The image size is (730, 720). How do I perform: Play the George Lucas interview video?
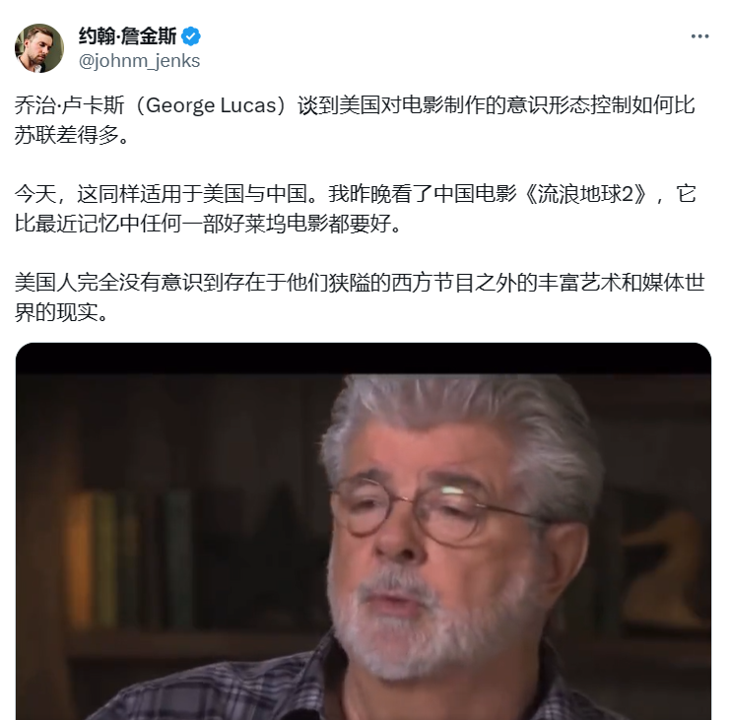[364, 532]
